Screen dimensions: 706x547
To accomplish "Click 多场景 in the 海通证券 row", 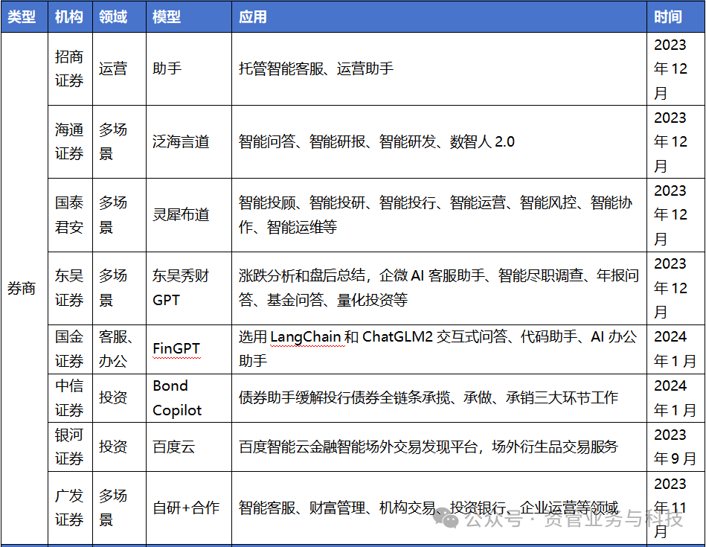I will (119, 142).
